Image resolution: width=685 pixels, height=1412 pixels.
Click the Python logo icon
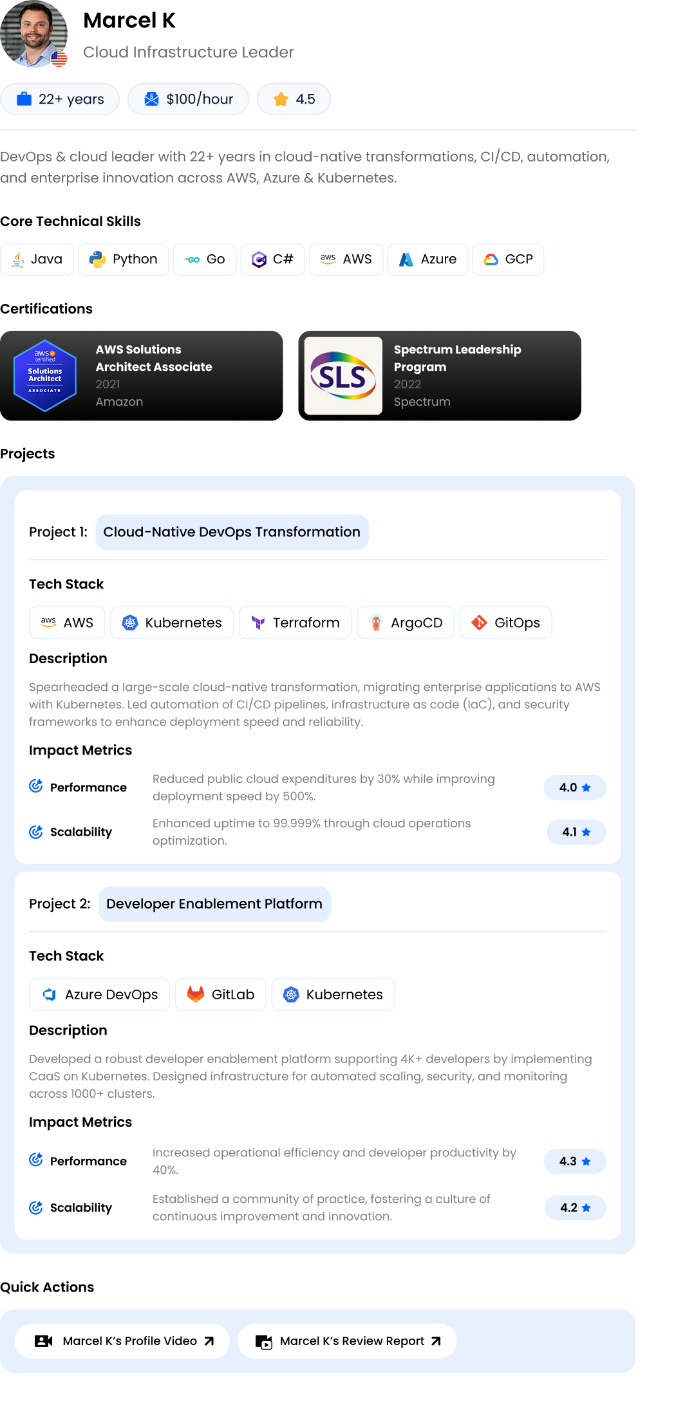coord(97,259)
